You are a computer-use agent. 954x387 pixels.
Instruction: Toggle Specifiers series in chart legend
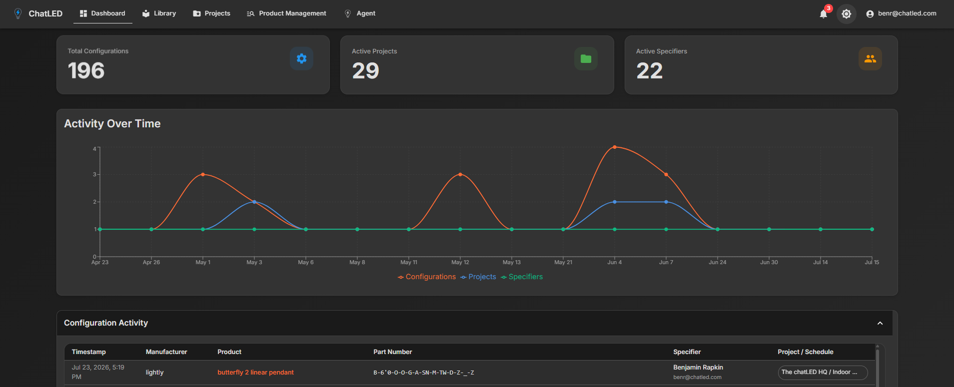522,277
